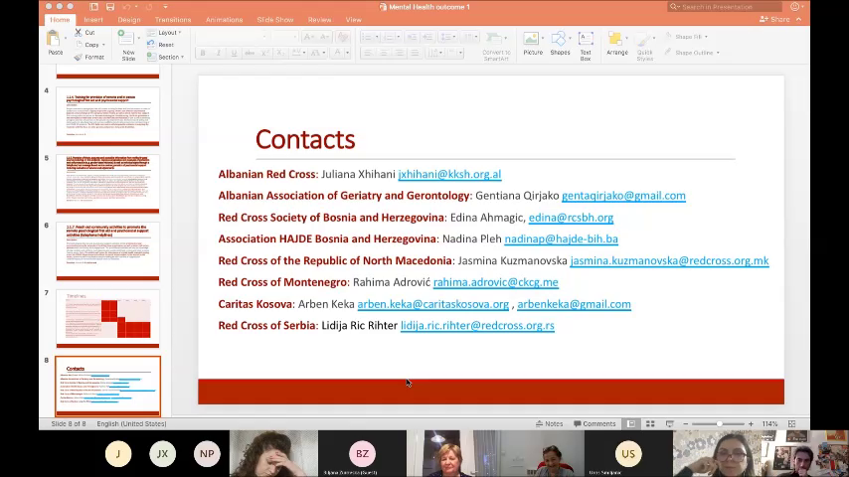
Task: Click the nadinap@hajde-bih.ba link
Action: (561, 238)
